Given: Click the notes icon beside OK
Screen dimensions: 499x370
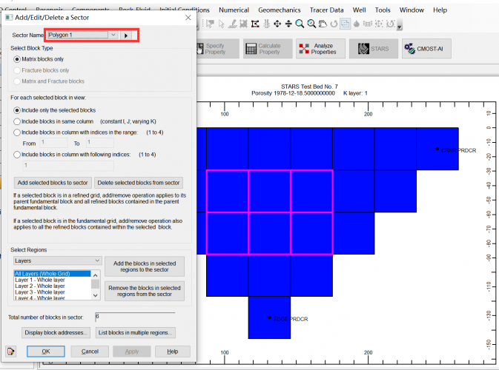Looking at the screenshot, I should (11, 351).
